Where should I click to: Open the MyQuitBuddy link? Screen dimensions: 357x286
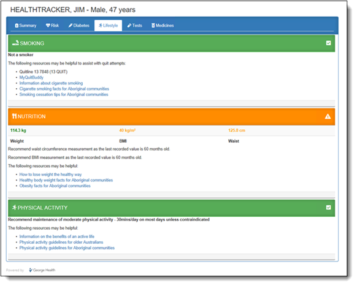pyautogui.click(x=31, y=77)
